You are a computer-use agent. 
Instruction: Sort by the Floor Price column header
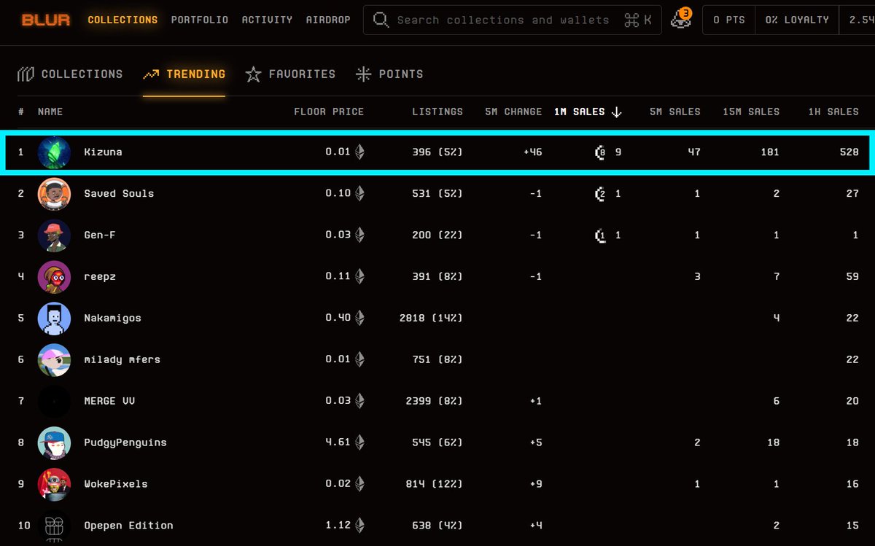pos(329,112)
